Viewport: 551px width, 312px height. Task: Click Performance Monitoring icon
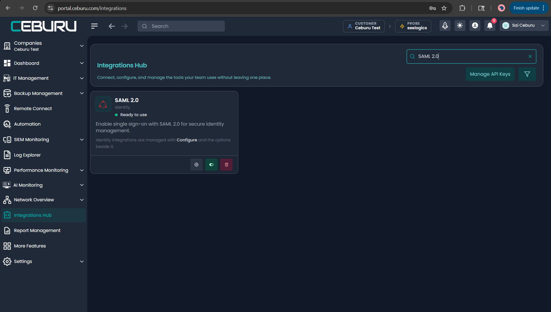[x=7, y=170]
